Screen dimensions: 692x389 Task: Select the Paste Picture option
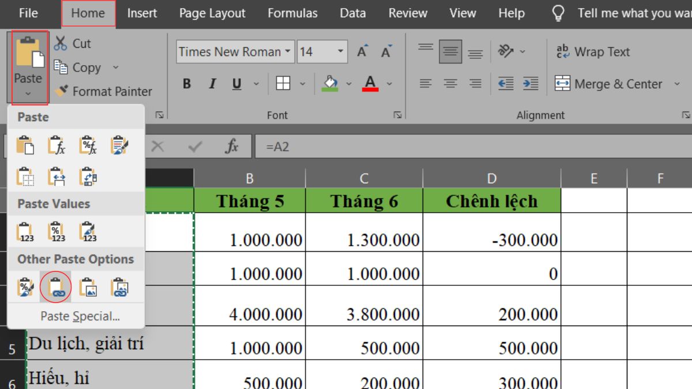point(86,286)
